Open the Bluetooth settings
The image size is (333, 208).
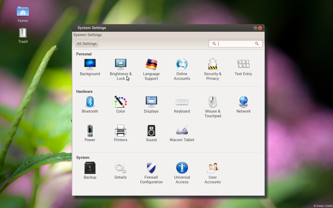pyautogui.click(x=90, y=102)
